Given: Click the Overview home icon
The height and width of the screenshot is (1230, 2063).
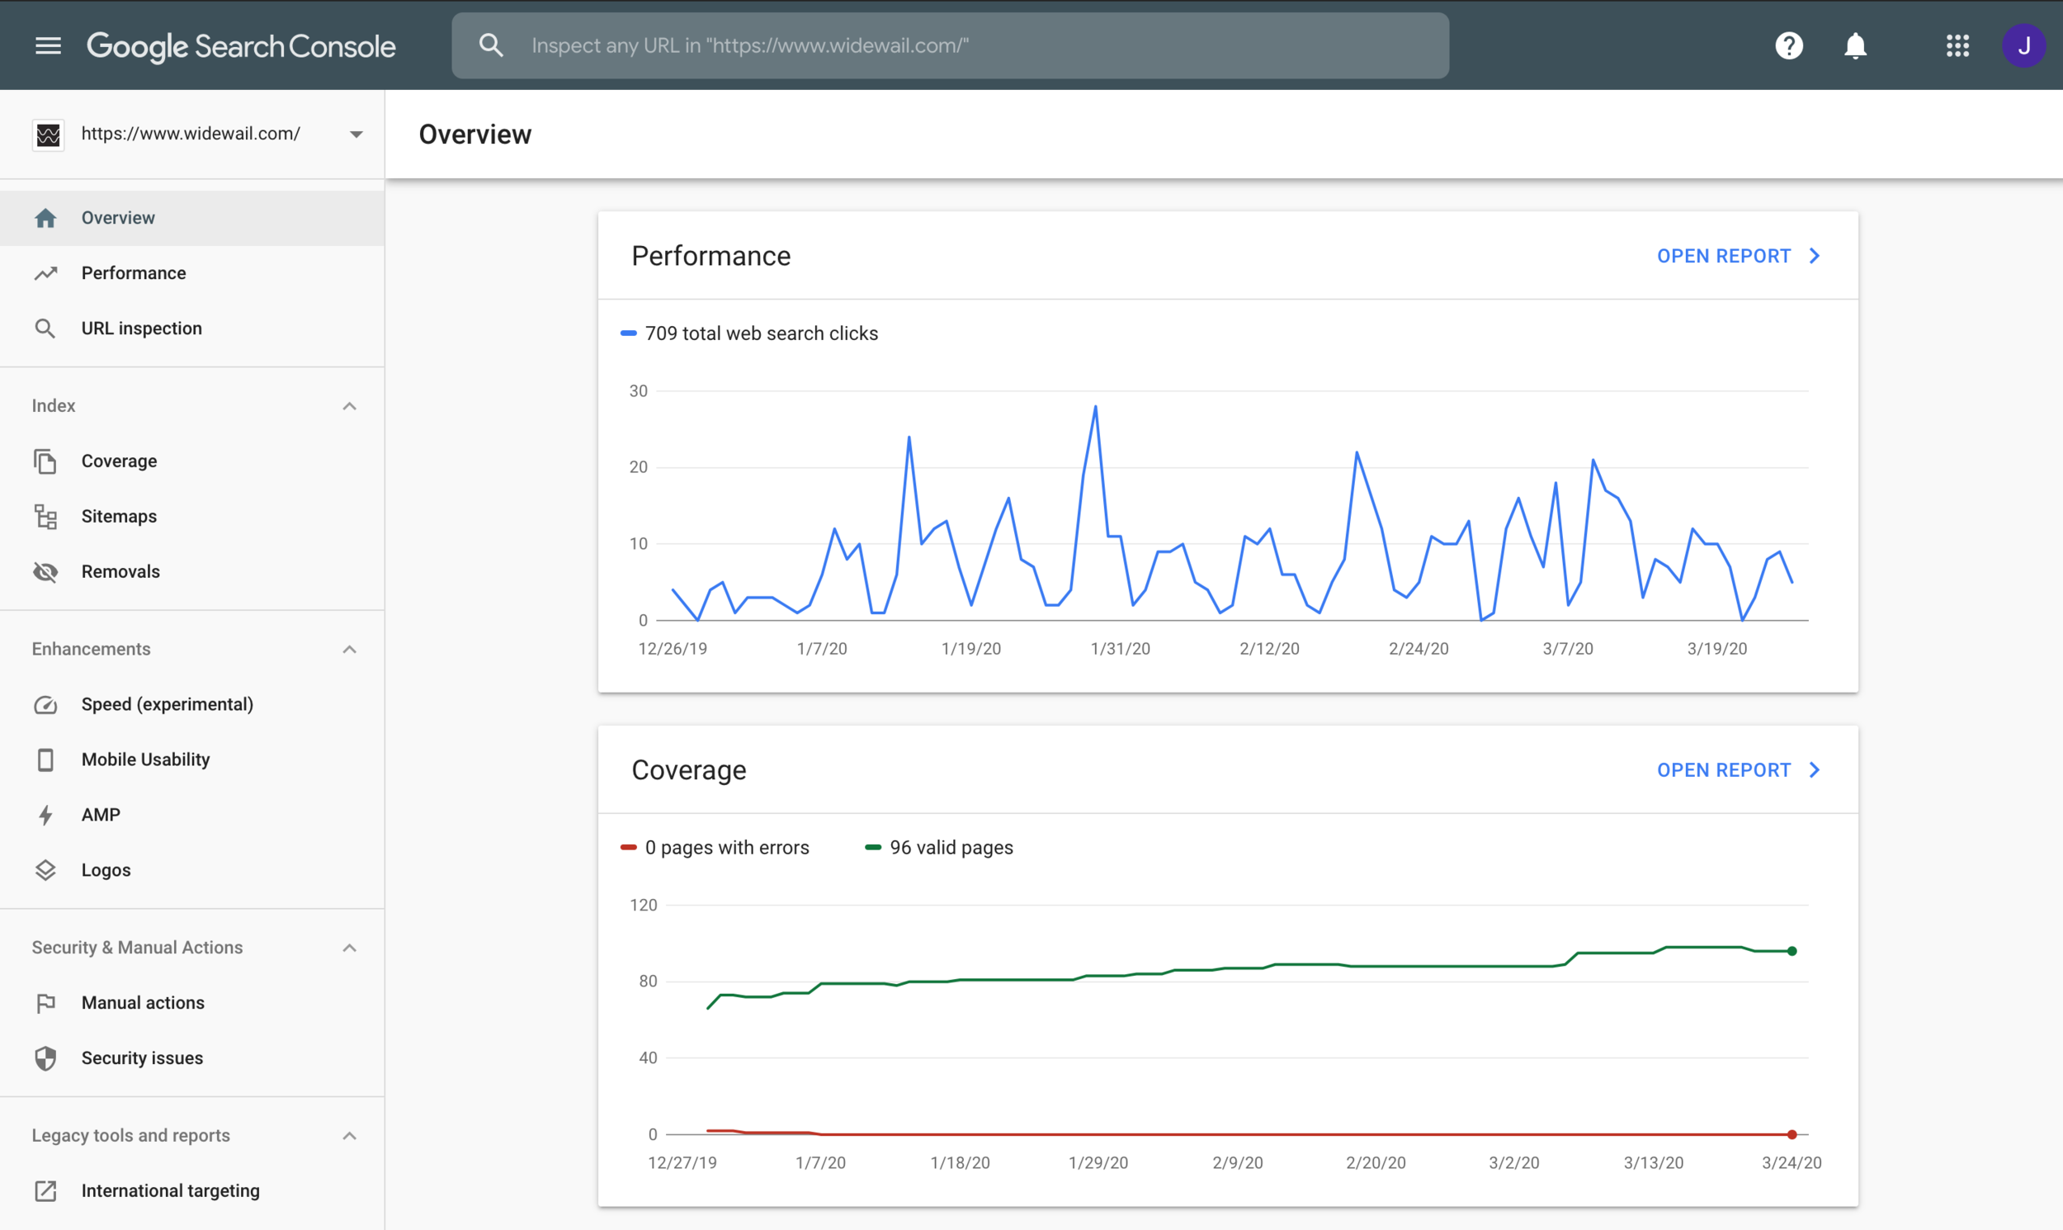Looking at the screenshot, I should (45, 218).
